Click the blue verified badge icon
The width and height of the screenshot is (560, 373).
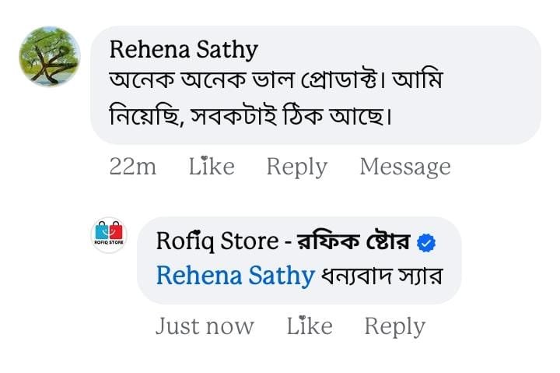[x=426, y=243]
